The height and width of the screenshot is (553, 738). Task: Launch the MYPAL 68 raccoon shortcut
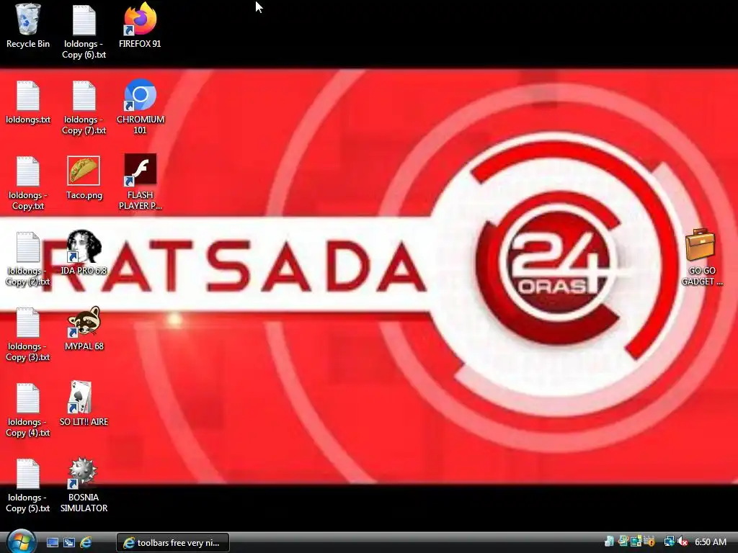click(x=84, y=328)
